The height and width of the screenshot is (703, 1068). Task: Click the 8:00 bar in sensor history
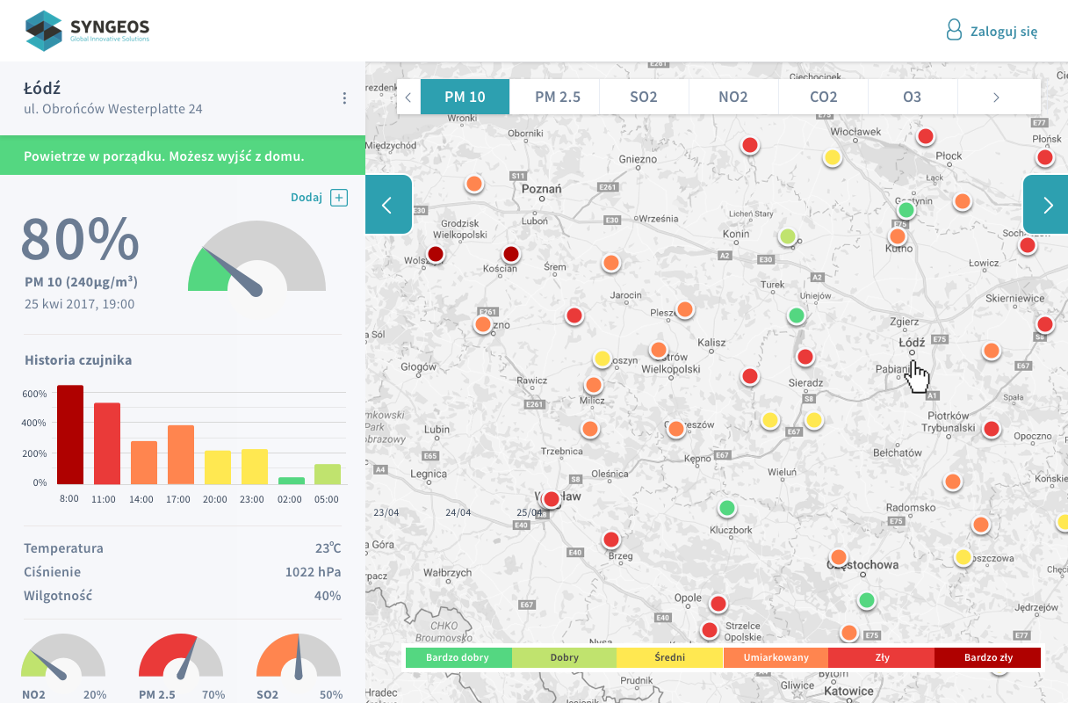[70, 435]
